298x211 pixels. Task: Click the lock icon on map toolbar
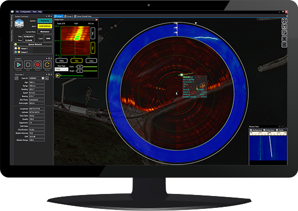tap(284, 26)
